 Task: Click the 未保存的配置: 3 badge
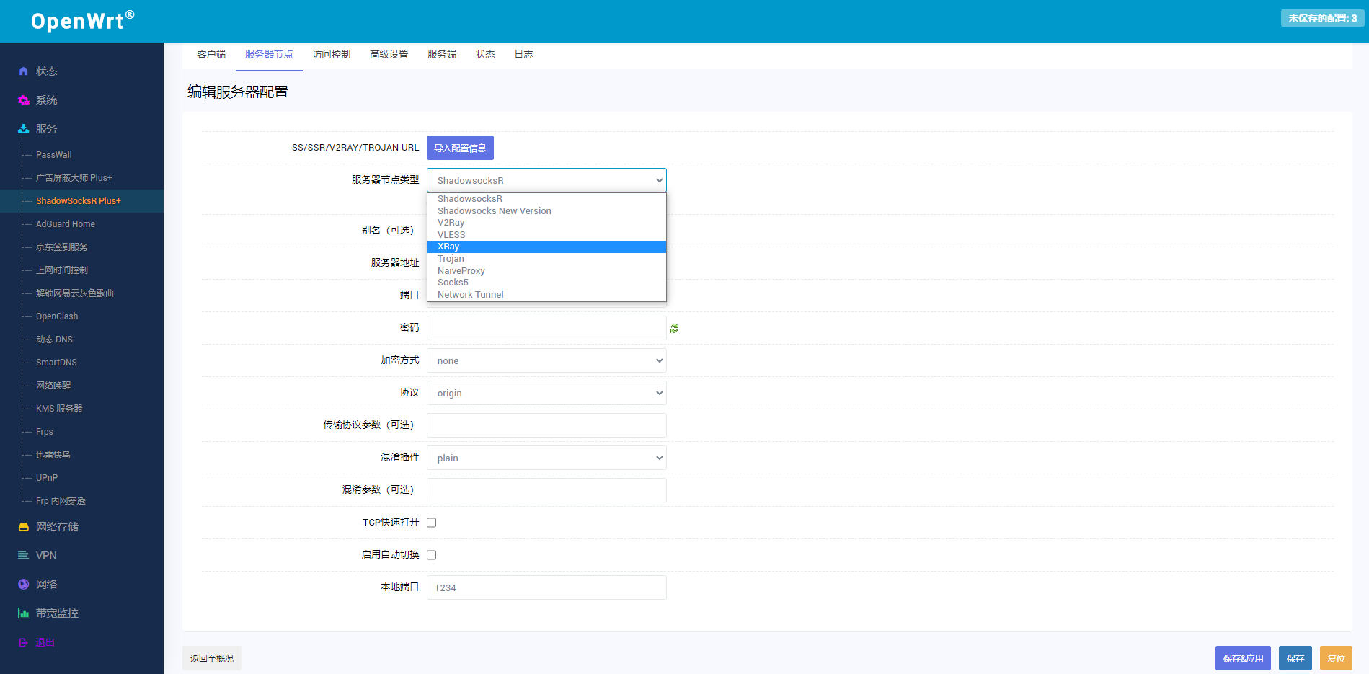click(x=1322, y=18)
